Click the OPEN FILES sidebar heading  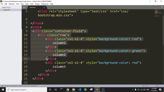point(6,7)
